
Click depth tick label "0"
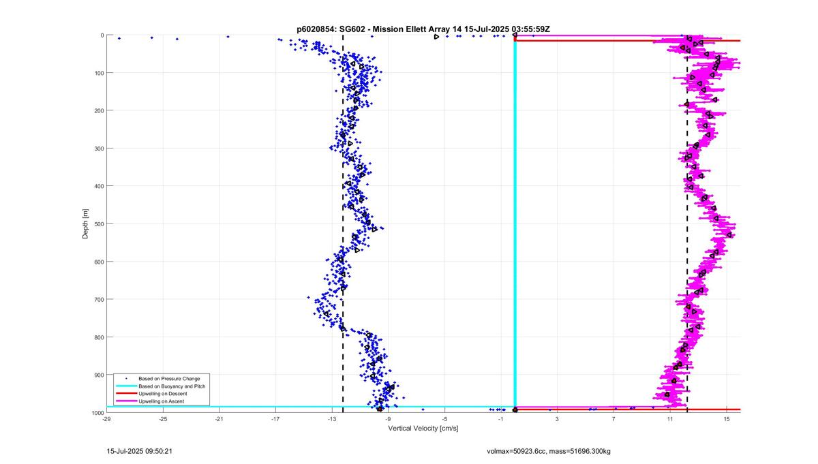pyautogui.click(x=102, y=35)
